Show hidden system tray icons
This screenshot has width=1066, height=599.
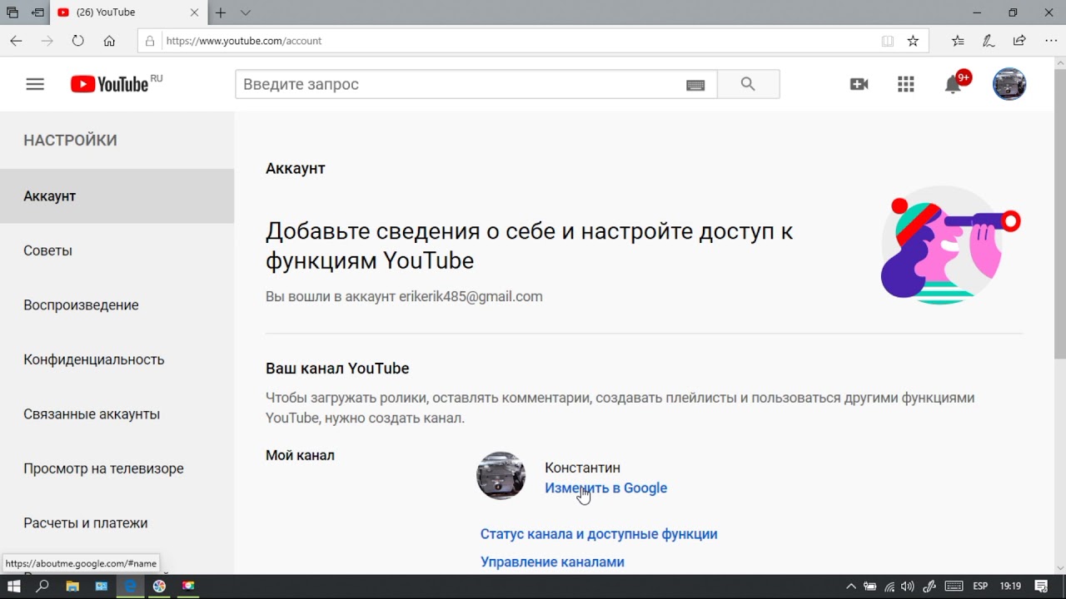851,586
